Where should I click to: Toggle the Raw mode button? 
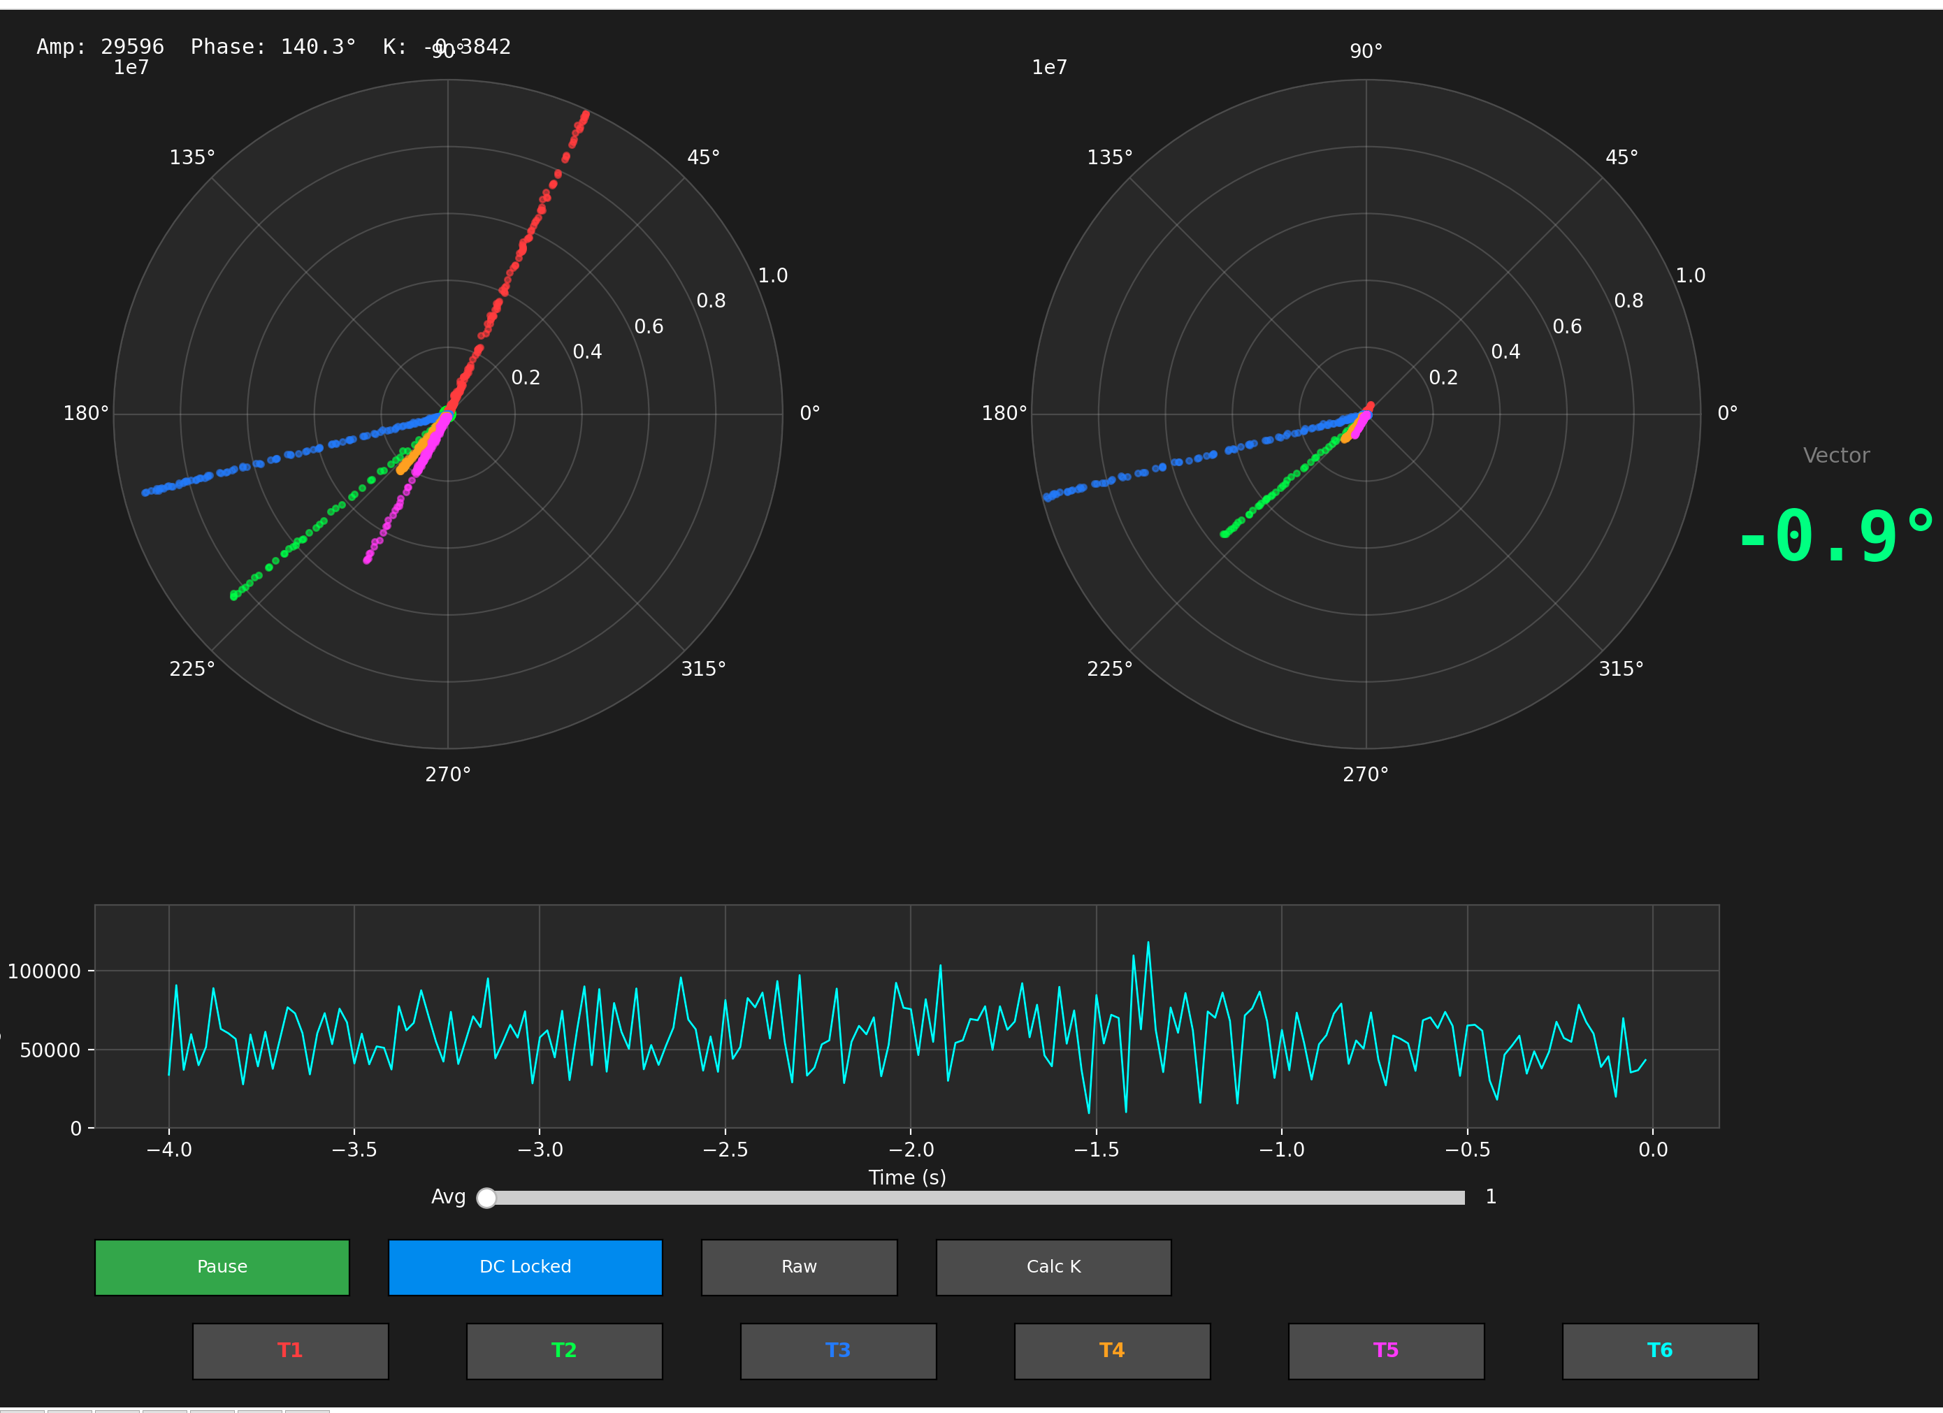tap(798, 1266)
